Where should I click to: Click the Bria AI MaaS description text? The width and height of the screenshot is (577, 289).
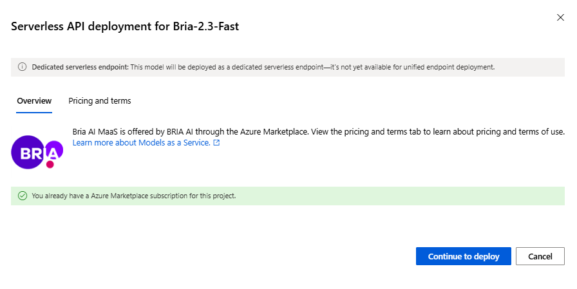319,132
